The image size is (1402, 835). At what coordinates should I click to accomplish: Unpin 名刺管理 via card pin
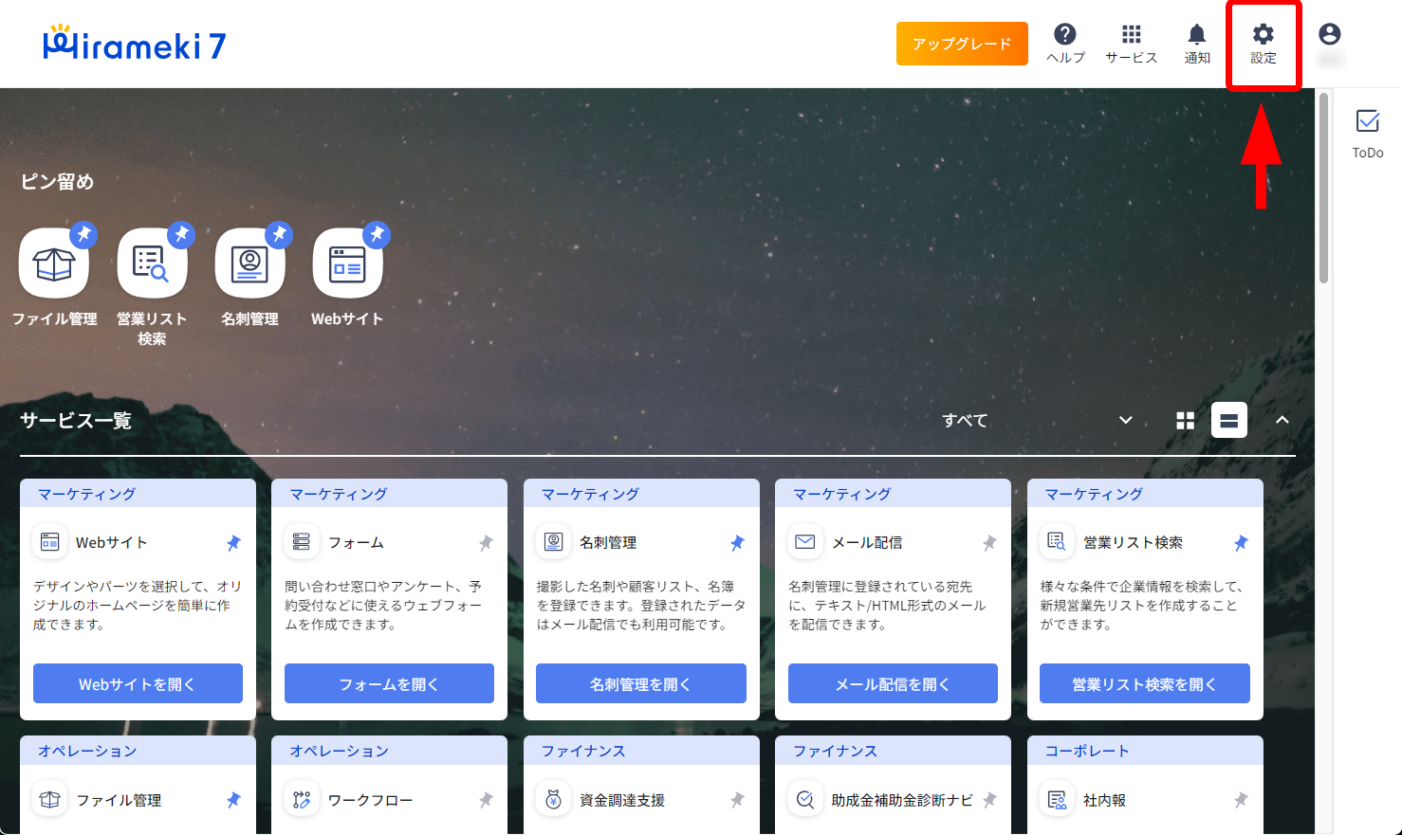(x=737, y=543)
